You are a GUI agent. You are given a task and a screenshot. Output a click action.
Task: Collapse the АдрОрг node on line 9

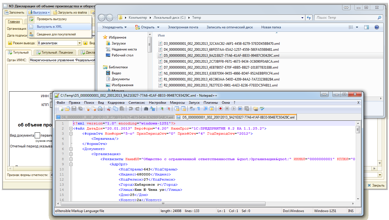click(x=71, y=164)
